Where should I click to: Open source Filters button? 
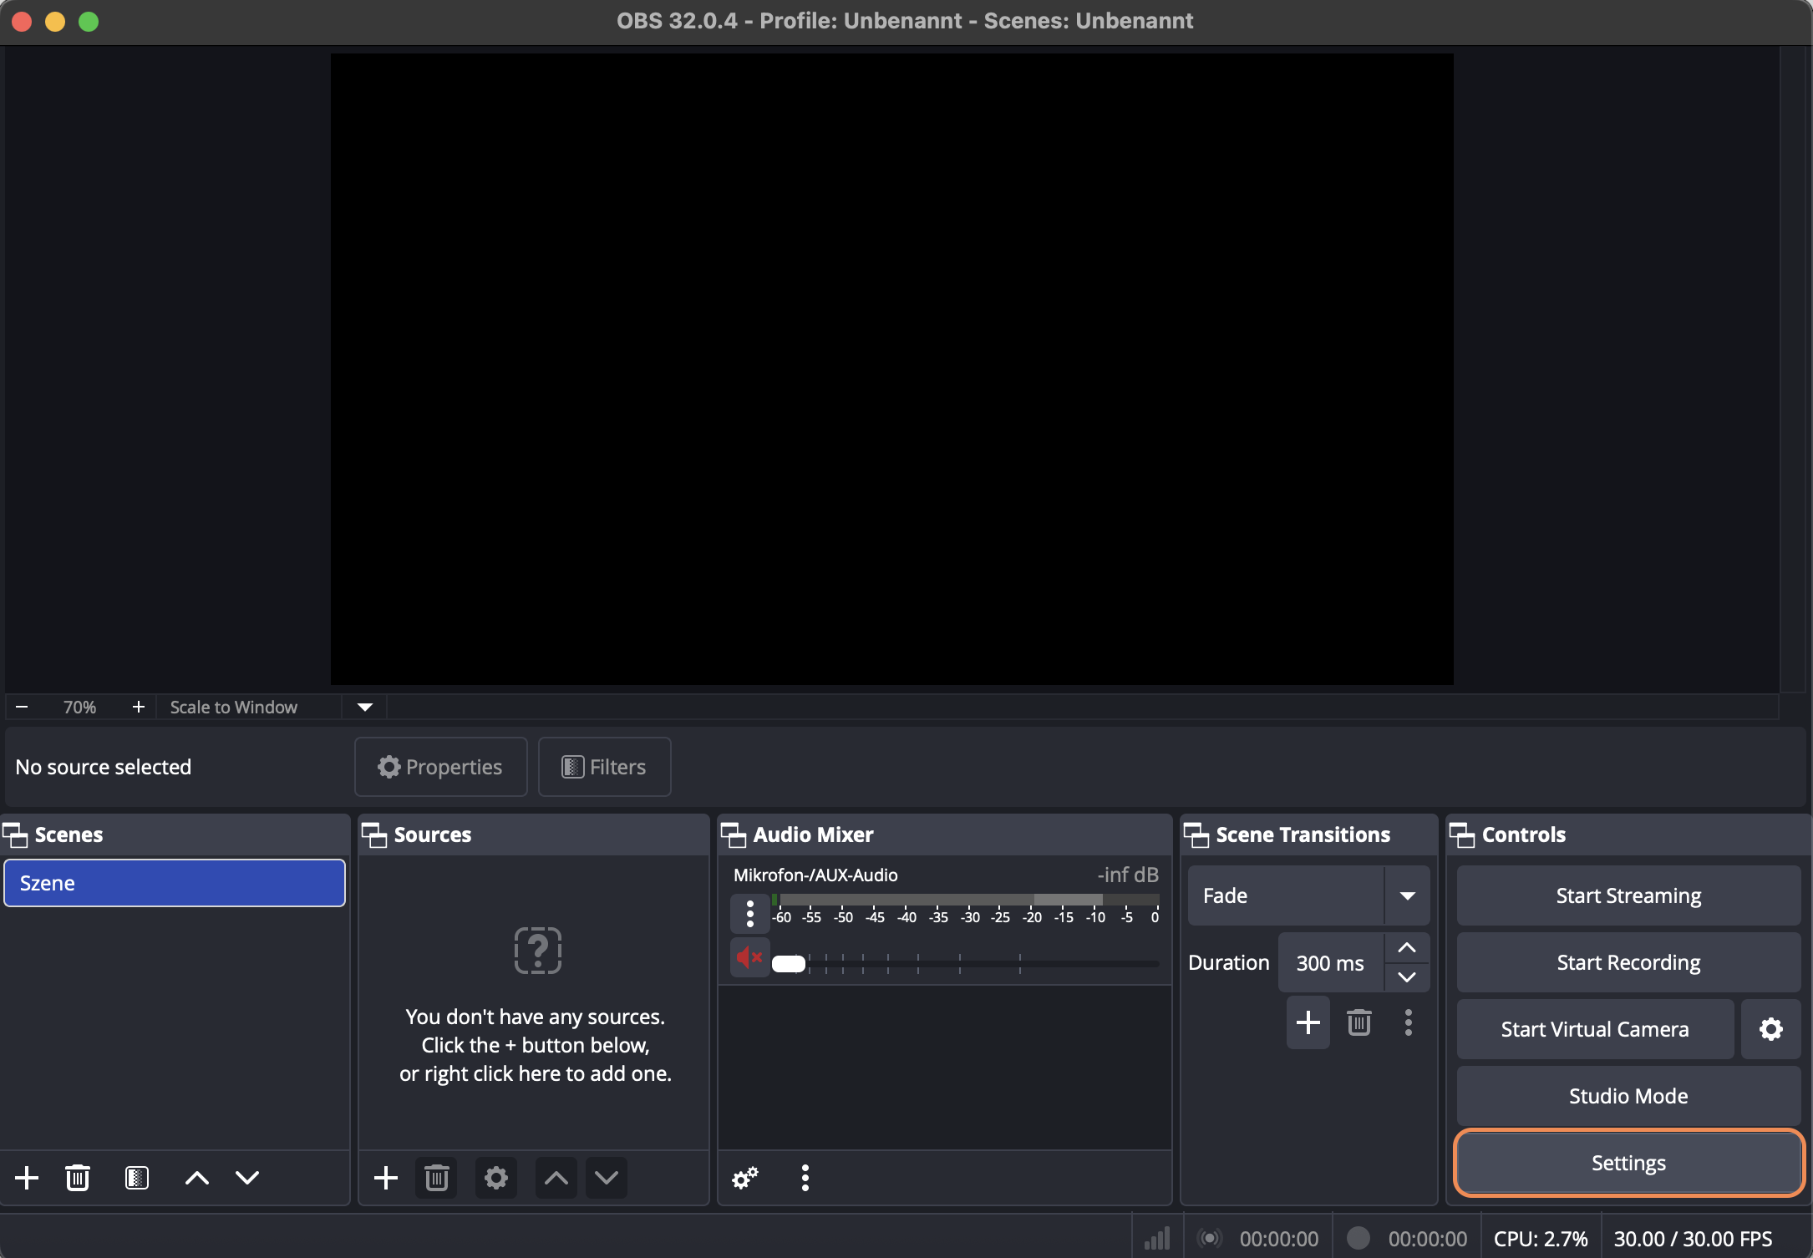(605, 767)
